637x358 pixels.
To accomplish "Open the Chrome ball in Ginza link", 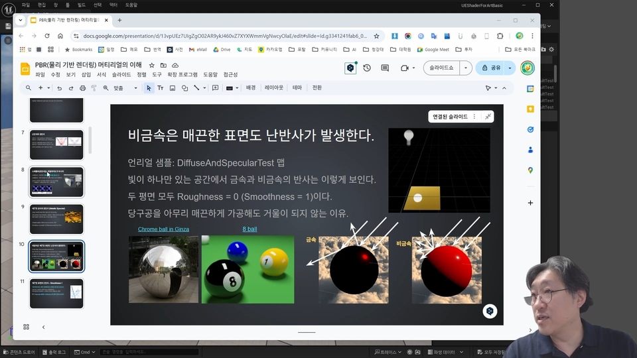I will pos(163,229).
